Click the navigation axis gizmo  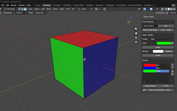pyautogui.click(x=129, y=20)
